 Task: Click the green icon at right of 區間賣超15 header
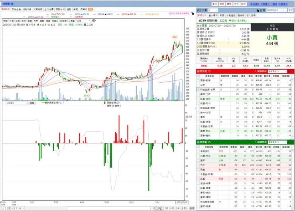tap(289, 142)
